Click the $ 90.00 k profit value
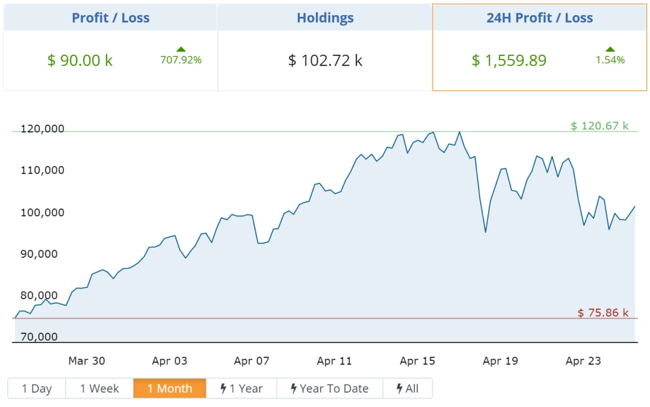 tap(80, 61)
